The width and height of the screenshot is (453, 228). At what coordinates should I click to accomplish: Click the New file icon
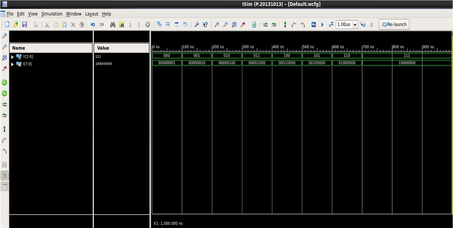7,25
